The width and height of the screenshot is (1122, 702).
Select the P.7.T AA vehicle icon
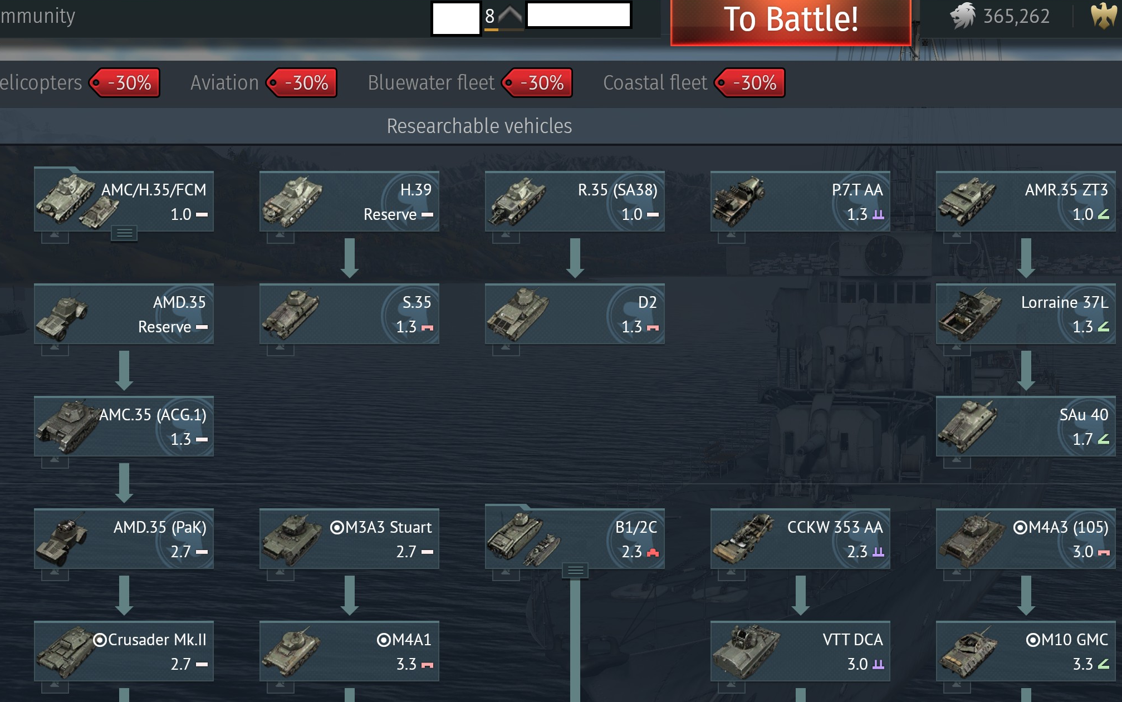coord(738,202)
